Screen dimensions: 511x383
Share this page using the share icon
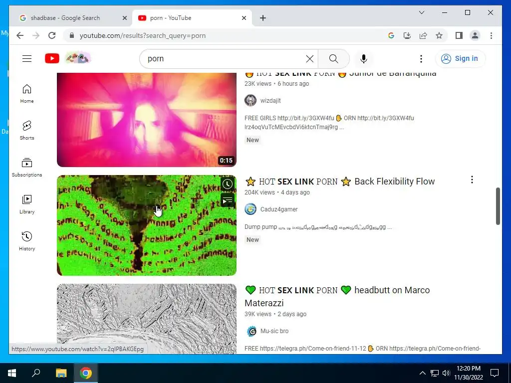423,35
